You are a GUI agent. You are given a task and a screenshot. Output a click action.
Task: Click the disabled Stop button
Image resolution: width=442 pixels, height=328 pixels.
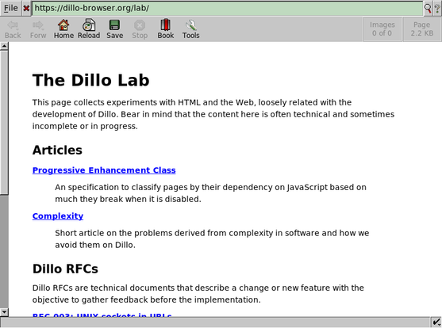[140, 29]
